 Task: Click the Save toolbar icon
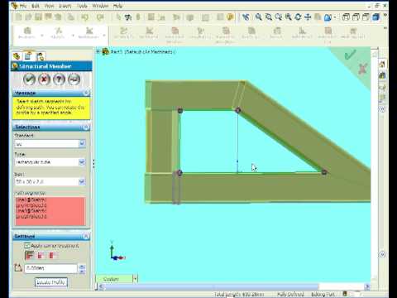(x=38, y=17)
